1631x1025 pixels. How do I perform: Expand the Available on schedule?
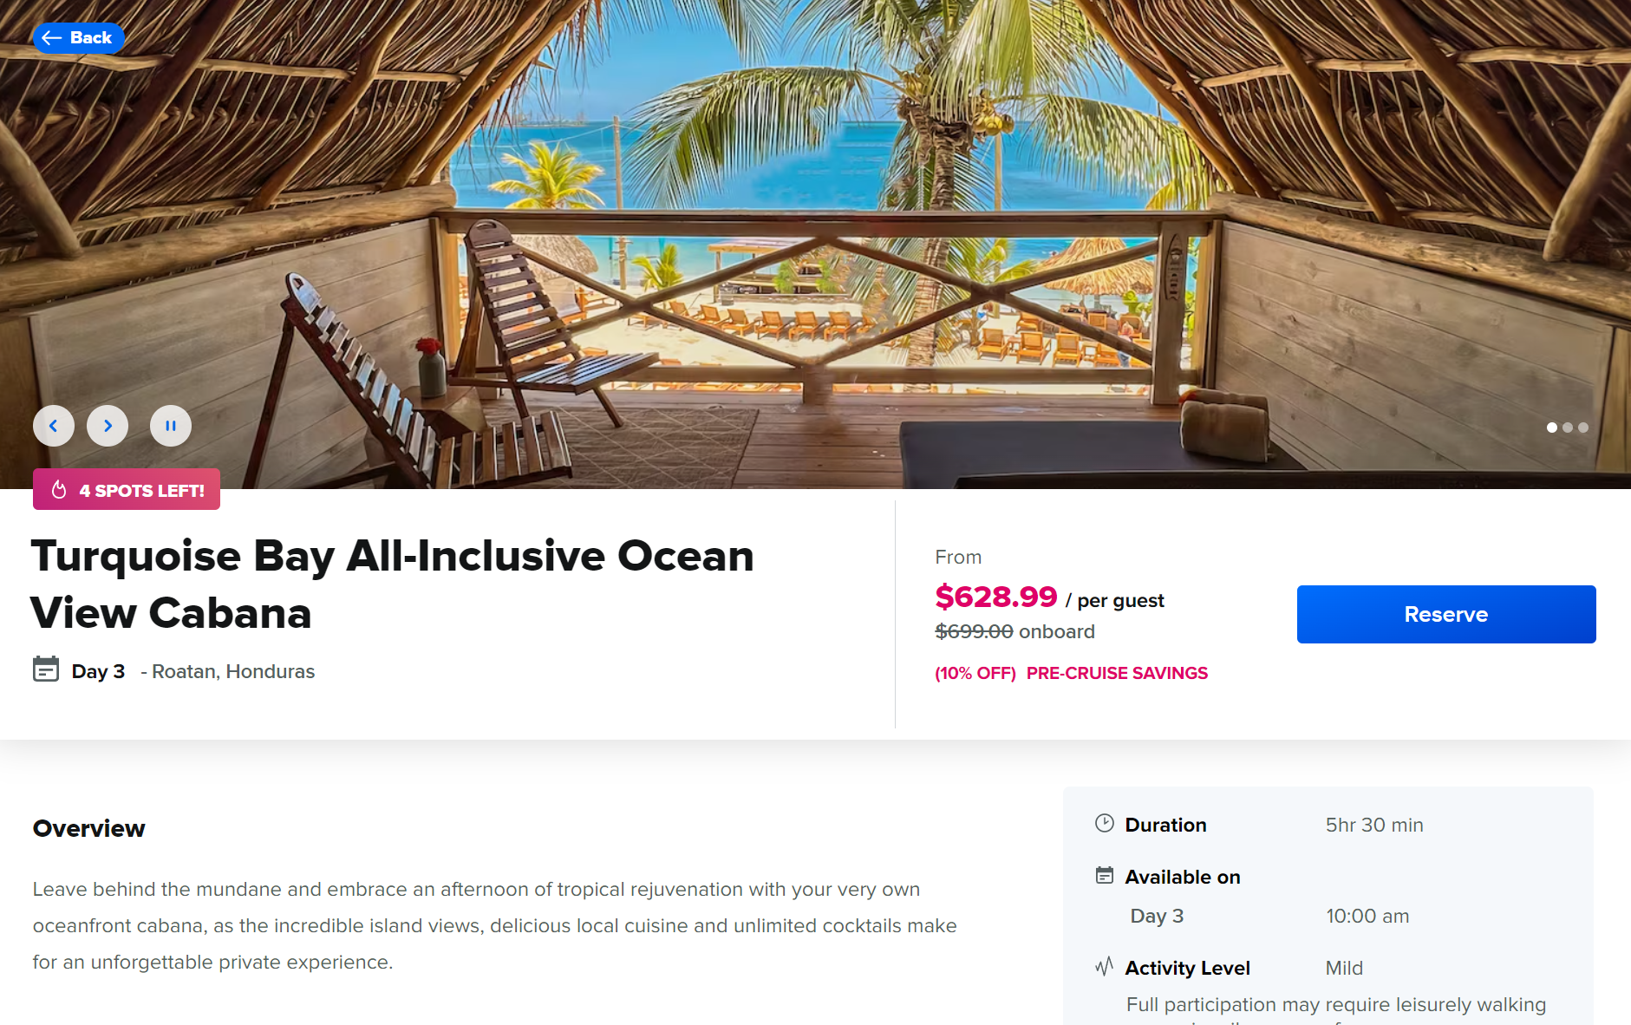[1183, 876]
